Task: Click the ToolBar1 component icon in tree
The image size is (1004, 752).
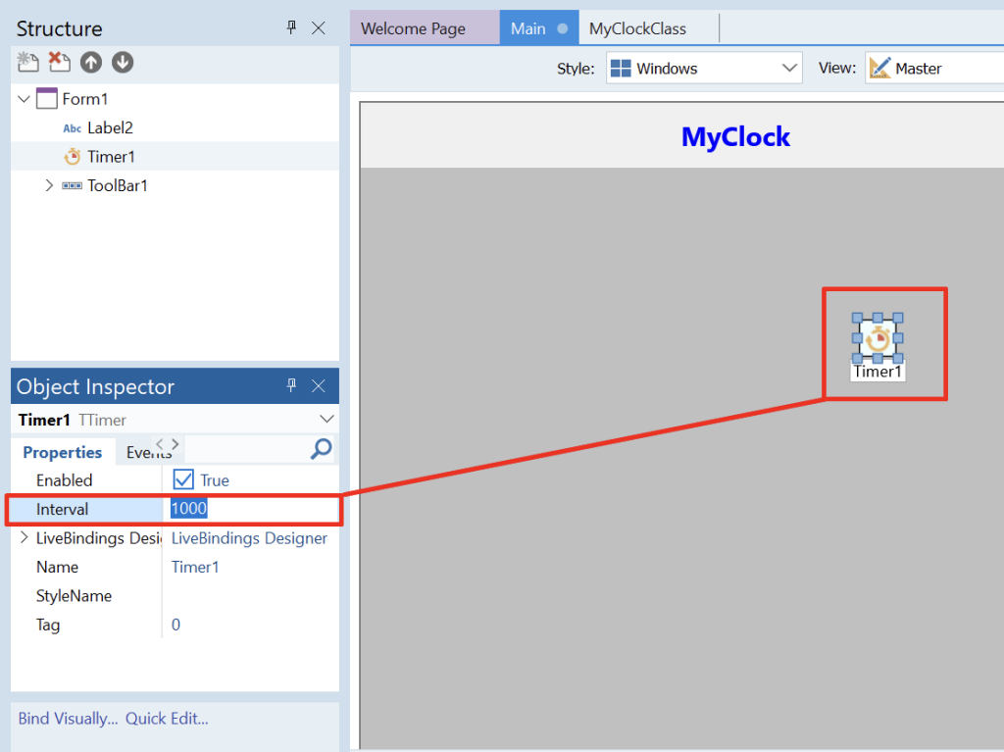Action: tap(72, 185)
